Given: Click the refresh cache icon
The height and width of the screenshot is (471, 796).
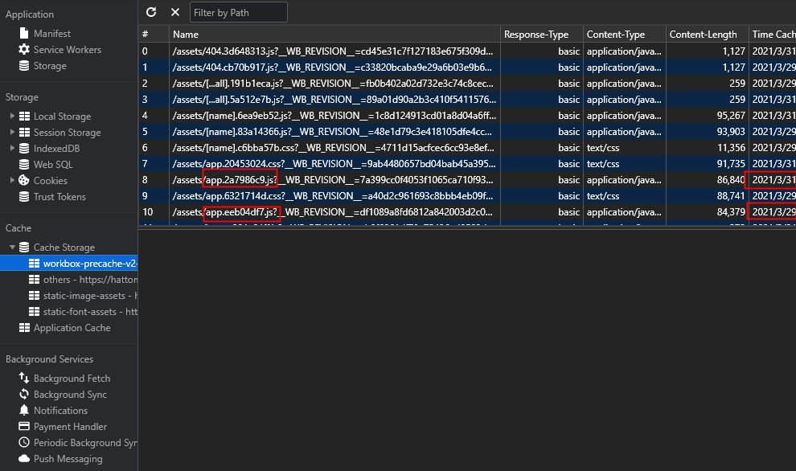Looking at the screenshot, I should click(x=151, y=12).
